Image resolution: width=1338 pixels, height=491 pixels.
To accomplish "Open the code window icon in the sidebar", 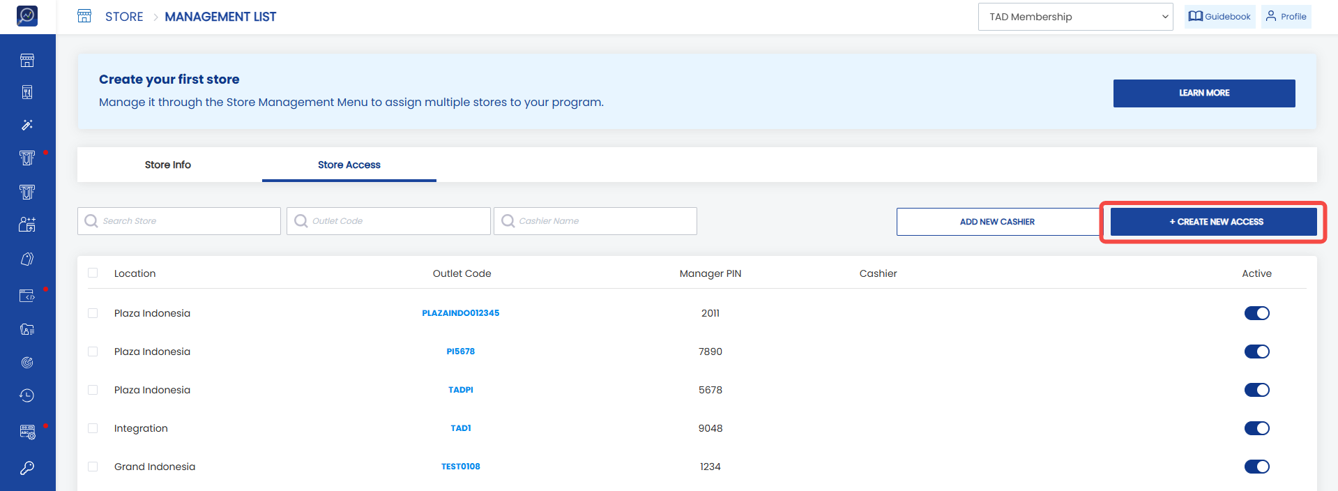I will [x=27, y=296].
